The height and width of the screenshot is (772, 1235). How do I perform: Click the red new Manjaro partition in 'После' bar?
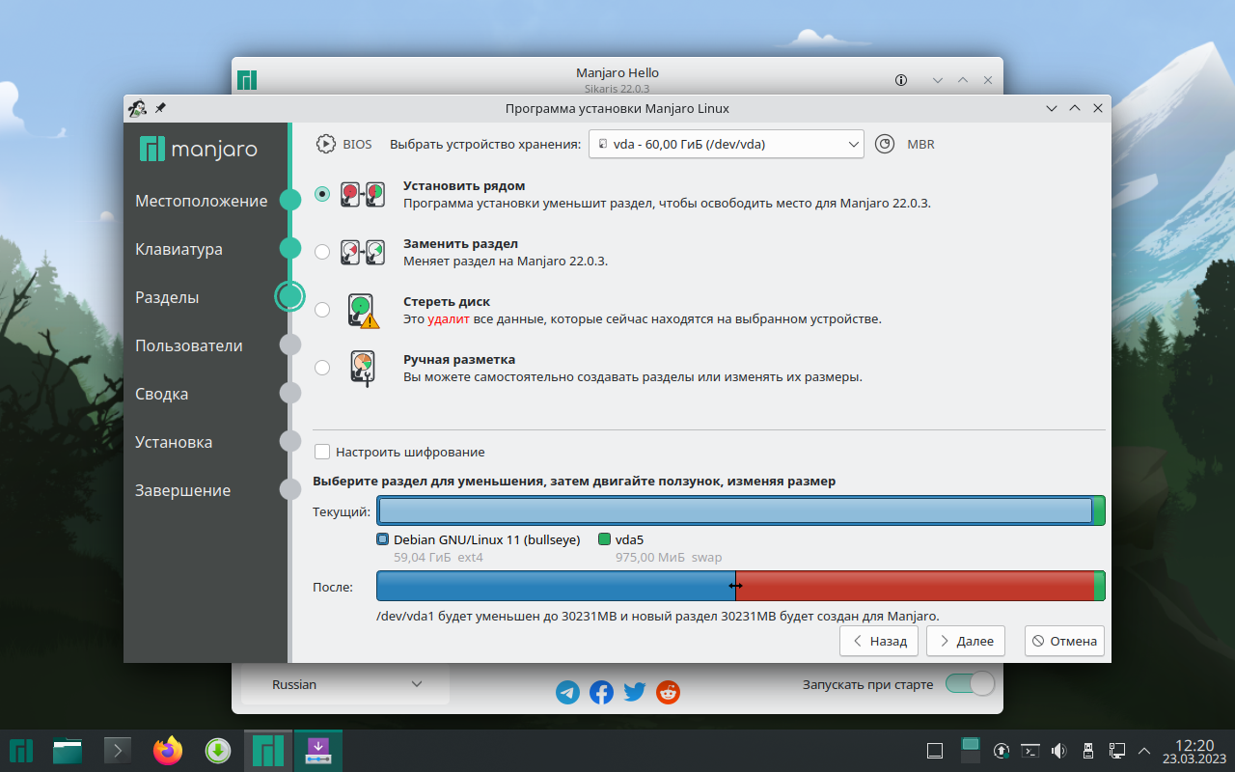(x=915, y=586)
